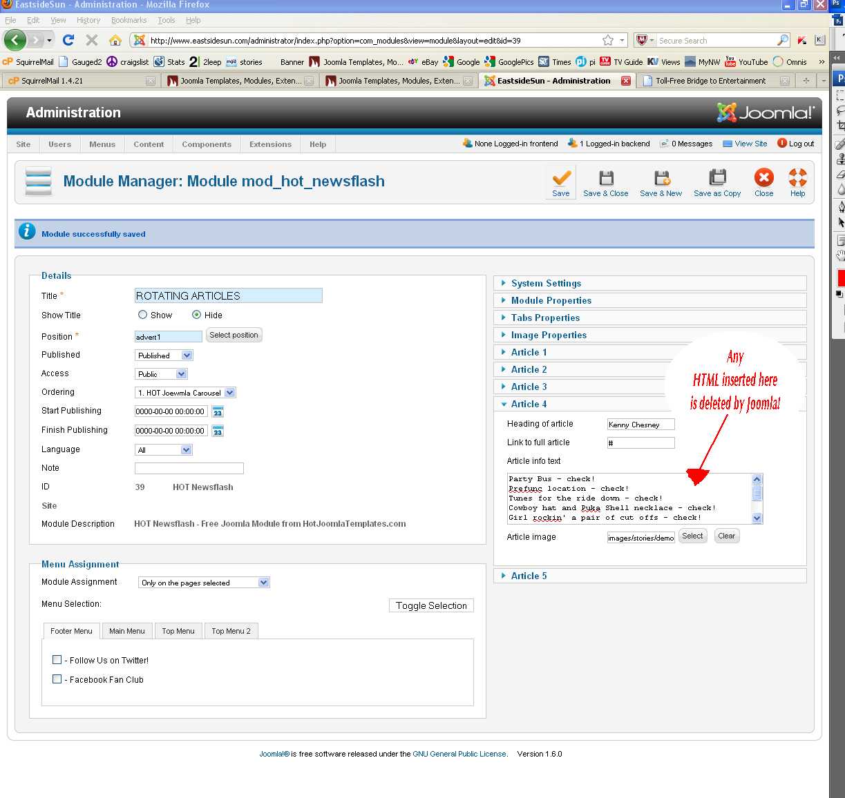
Task: Click Link to full article field
Action: point(640,443)
